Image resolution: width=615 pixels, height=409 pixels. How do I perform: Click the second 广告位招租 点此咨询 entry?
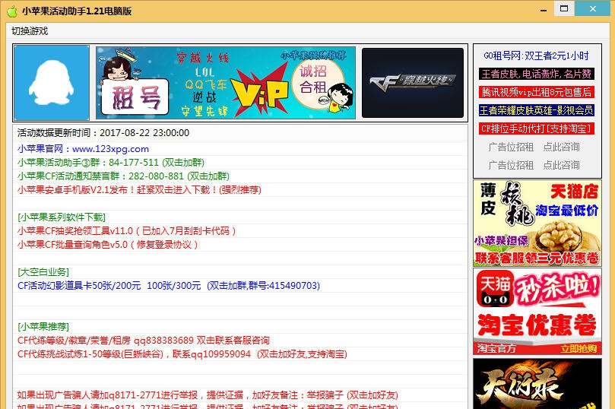[x=534, y=165]
